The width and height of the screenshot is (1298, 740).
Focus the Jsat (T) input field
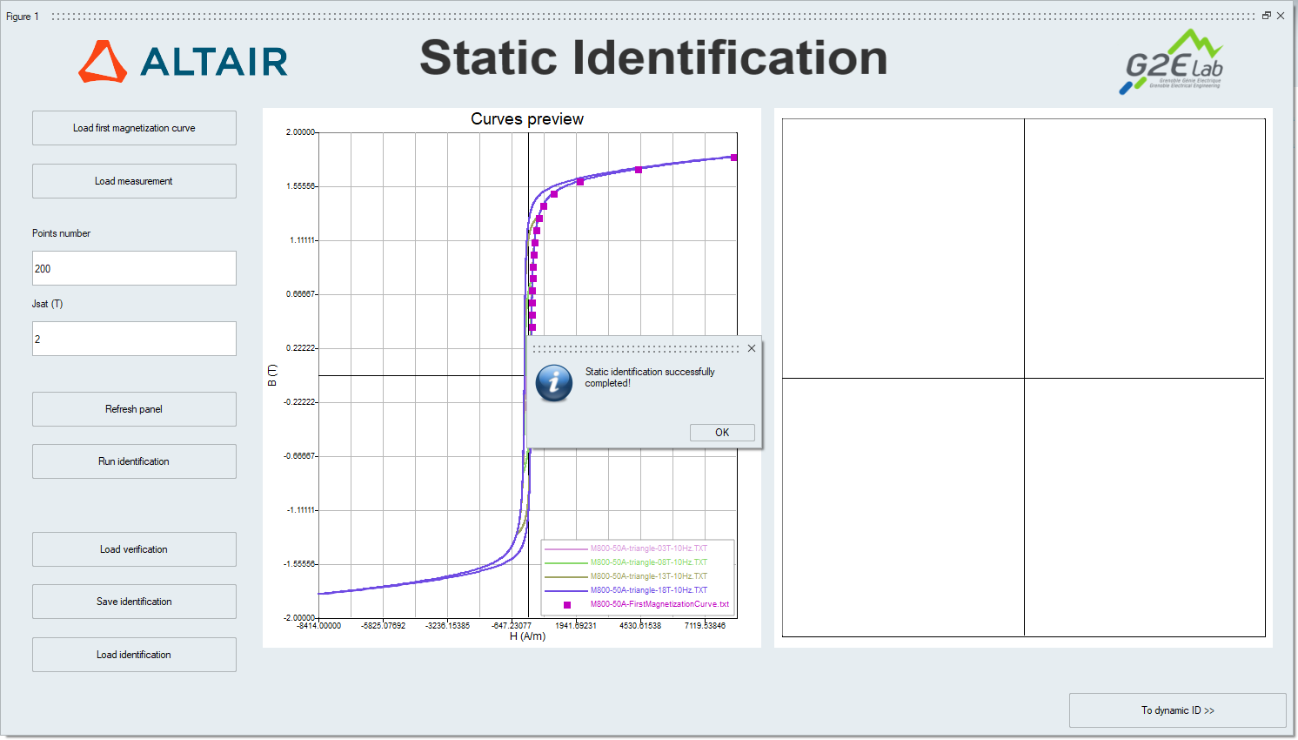tap(134, 339)
